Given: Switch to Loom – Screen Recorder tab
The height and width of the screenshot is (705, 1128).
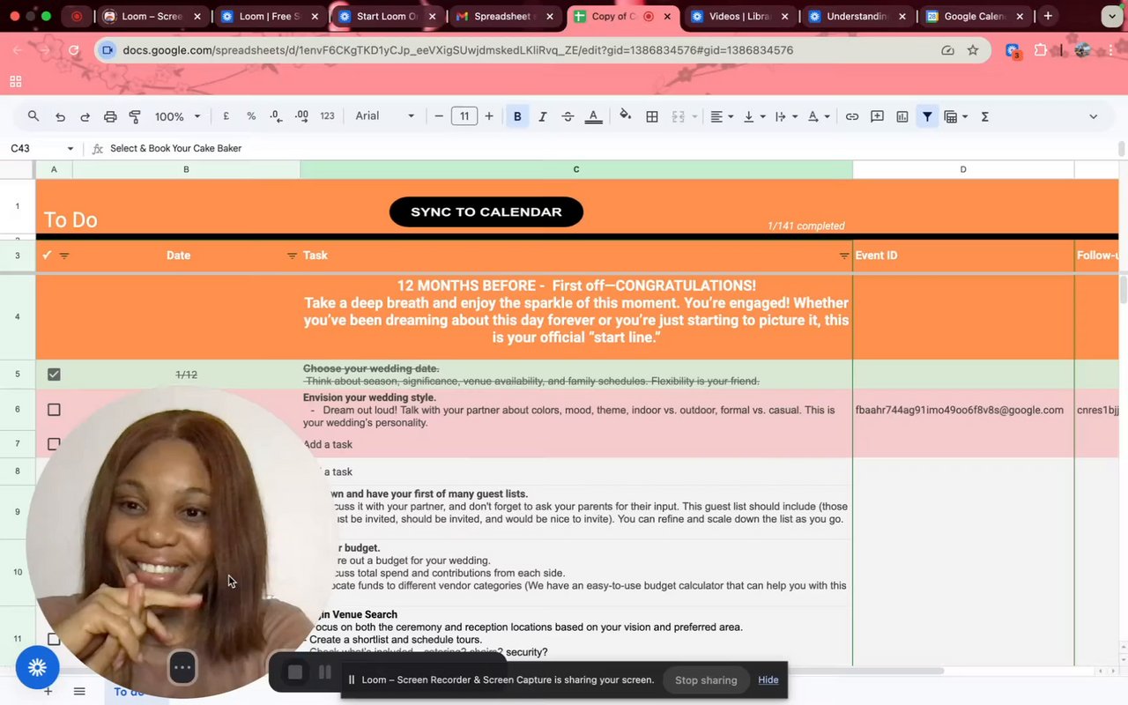Looking at the screenshot, I should pos(152,16).
